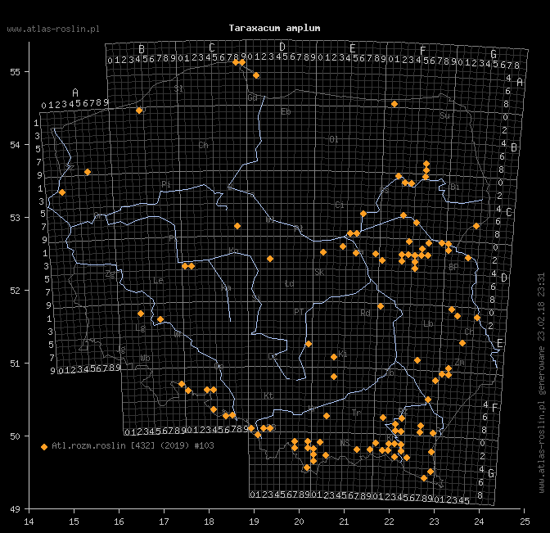The image size is (550, 533).
Task: Click the Sk region code on the map
Action: pyautogui.click(x=319, y=273)
